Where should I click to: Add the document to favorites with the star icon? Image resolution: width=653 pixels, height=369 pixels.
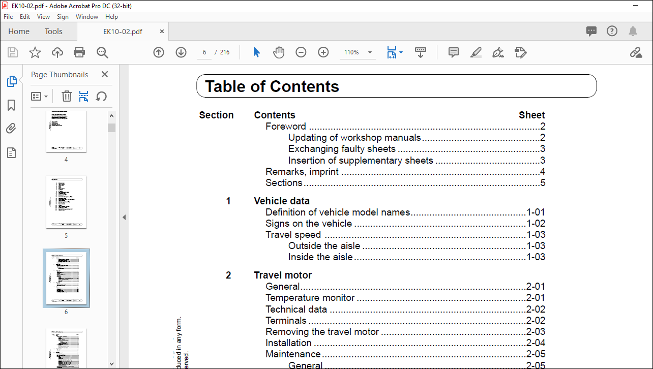pyautogui.click(x=35, y=52)
